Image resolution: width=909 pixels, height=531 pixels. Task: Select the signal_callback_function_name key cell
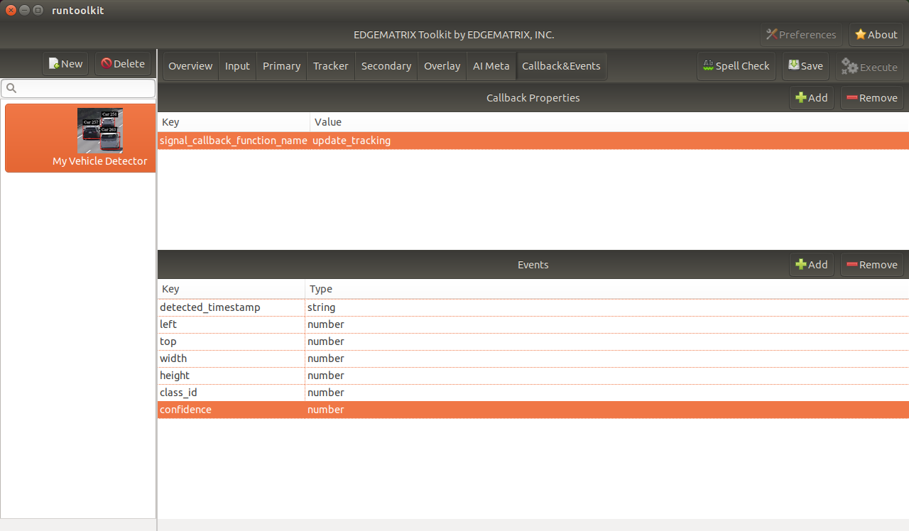pyautogui.click(x=234, y=141)
